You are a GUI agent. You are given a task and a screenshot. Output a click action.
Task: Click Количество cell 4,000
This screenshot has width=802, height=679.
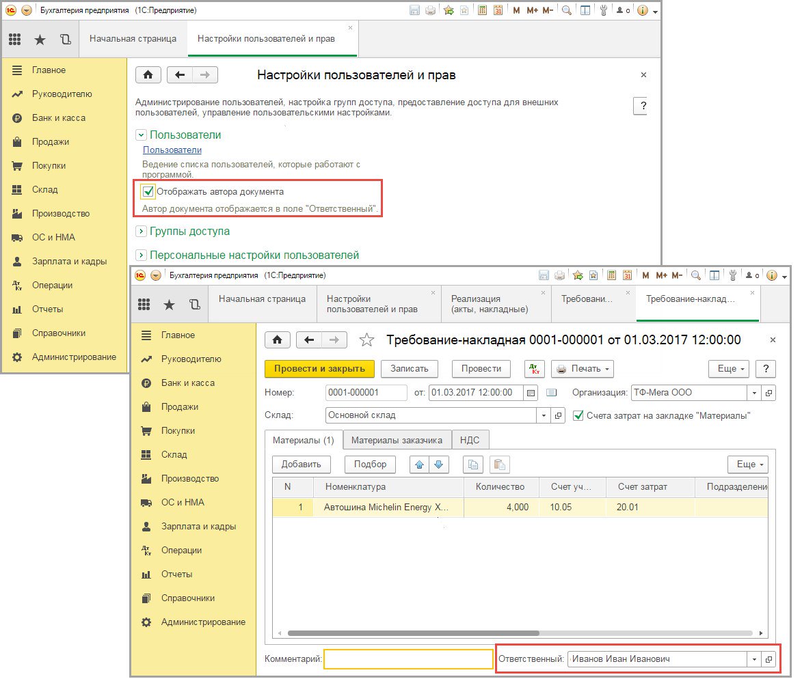click(501, 508)
